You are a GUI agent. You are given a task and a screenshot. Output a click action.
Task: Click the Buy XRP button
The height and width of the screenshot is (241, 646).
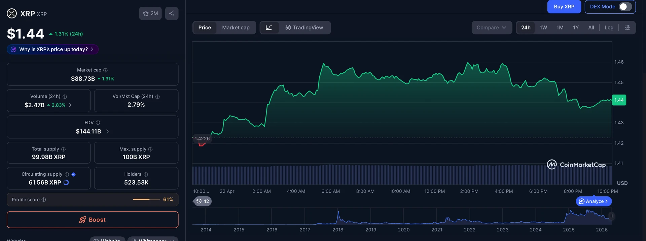click(564, 7)
